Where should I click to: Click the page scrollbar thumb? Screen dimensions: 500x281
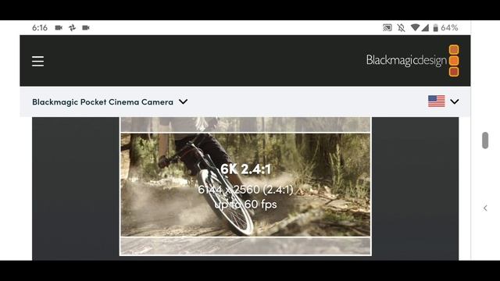tap(485, 140)
